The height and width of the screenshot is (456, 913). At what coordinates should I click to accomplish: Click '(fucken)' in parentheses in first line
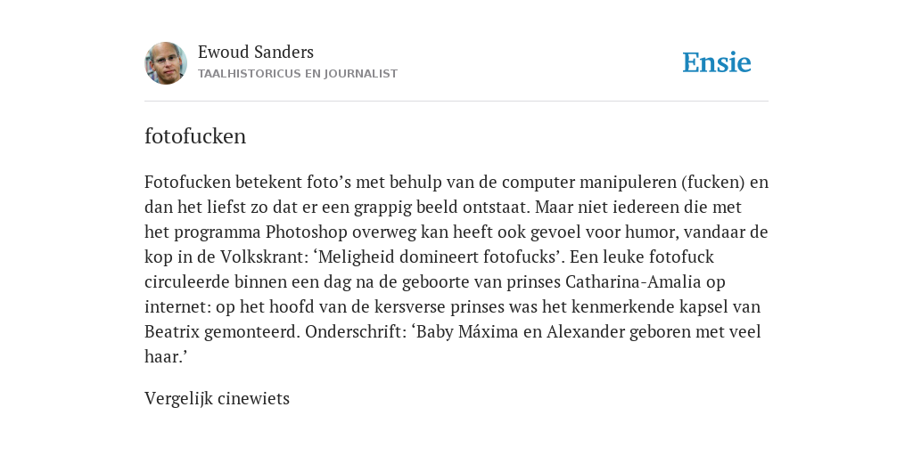[x=712, y=183]
